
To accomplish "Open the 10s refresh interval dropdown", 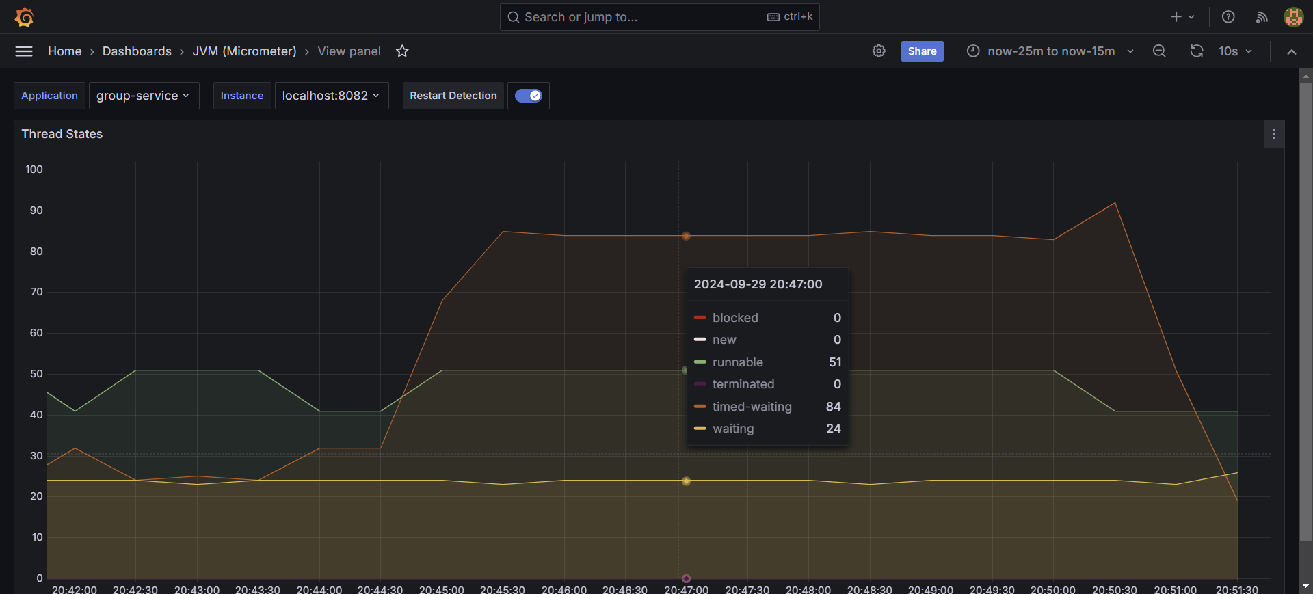I will (1235, 51).
